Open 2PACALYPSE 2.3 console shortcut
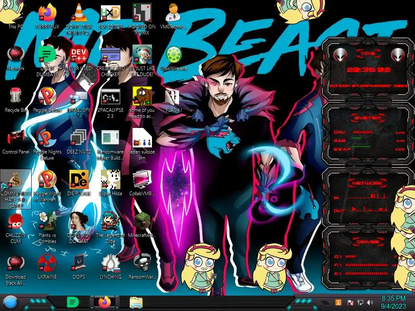This screenshot has height=311, width=415. [111, 97]
